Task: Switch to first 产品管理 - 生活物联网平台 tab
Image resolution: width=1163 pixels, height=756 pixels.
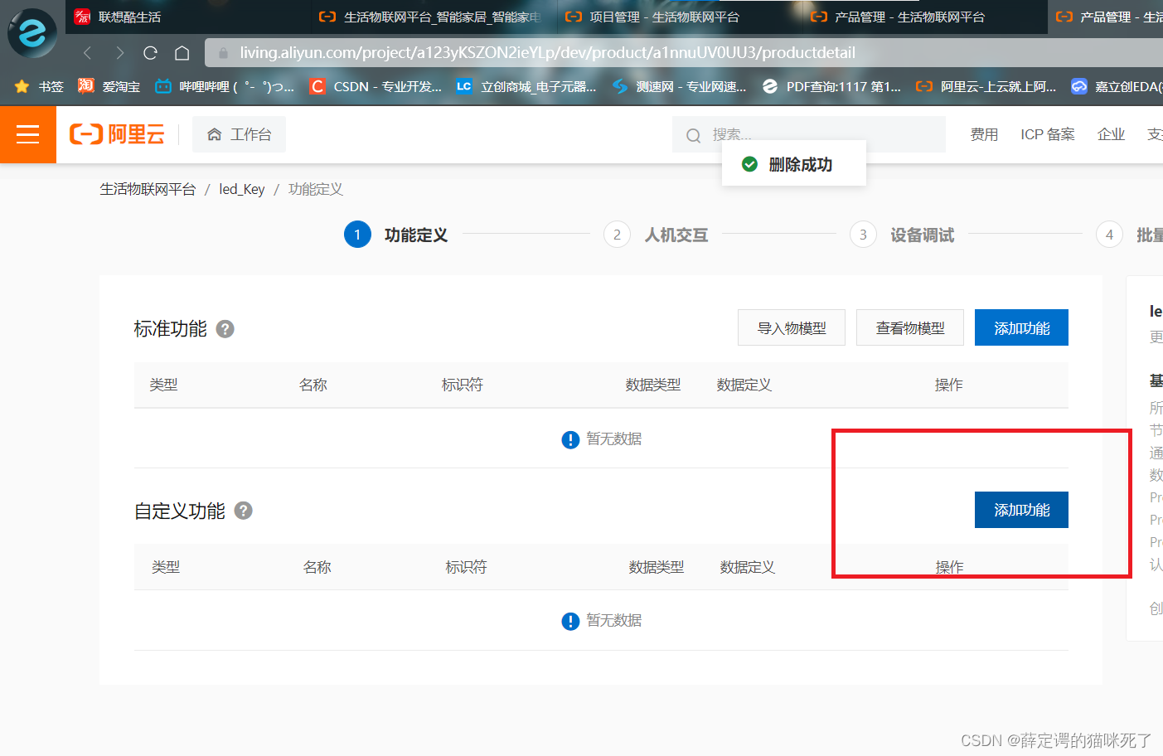Action: (923, 17)
